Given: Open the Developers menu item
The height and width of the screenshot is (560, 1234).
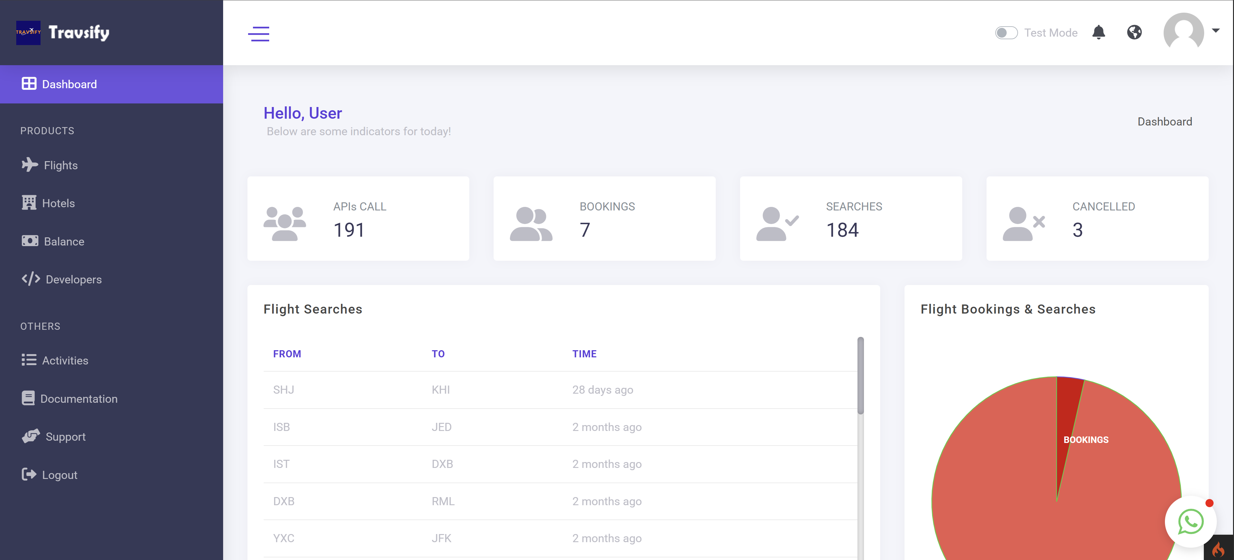Looking at the screenshot, I should 73,279.
